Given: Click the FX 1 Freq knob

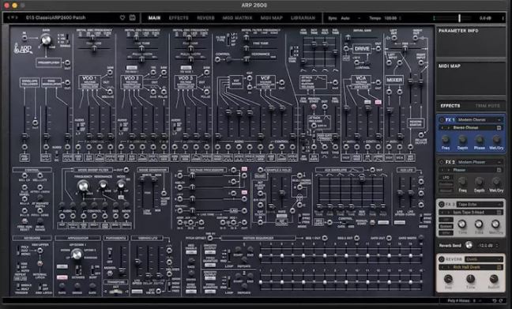Looking at the screenshot, I should coord(446,140).
